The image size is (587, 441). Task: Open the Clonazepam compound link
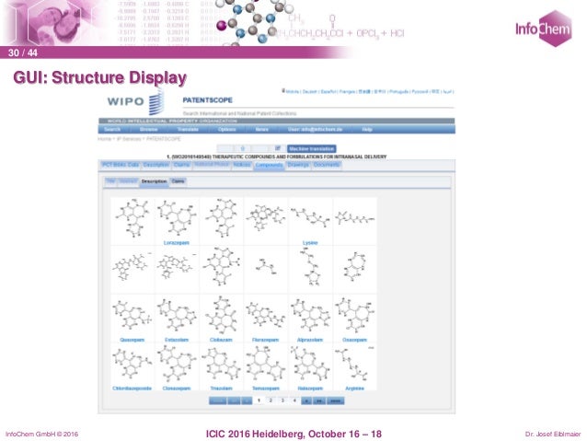tap(177, 389)
